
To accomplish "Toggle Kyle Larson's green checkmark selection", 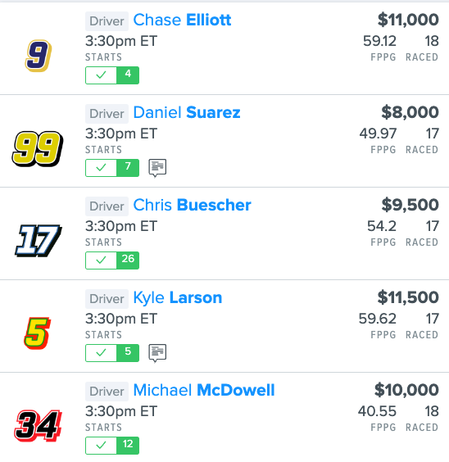I will tap(101, 353).
